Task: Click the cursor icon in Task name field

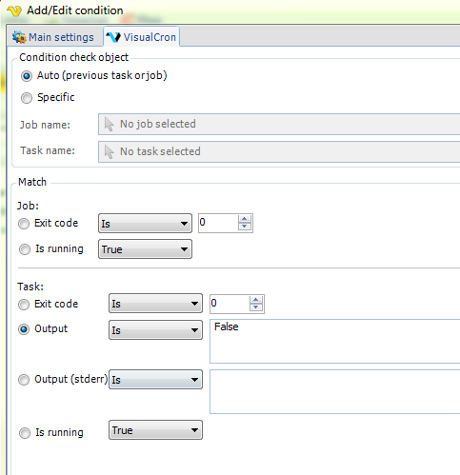Action: [x=109, y=151]
